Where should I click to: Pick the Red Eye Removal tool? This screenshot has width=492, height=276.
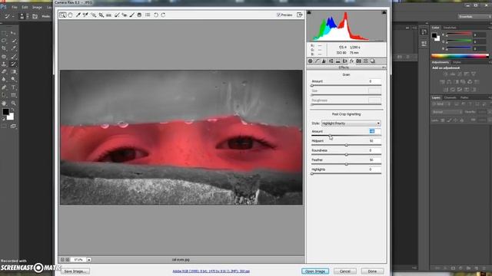pyautogui.click(x=125, y=15)
